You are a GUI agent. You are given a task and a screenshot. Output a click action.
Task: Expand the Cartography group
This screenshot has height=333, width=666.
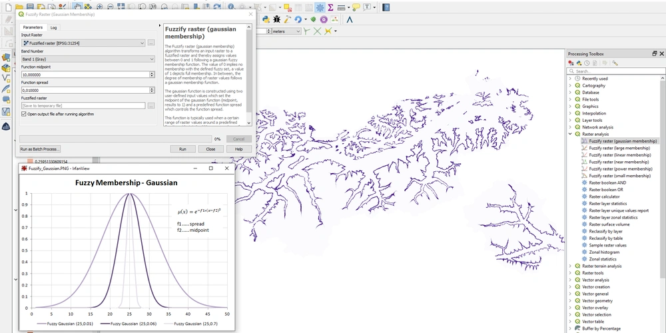pyautogui.click(x=571, y=85)
